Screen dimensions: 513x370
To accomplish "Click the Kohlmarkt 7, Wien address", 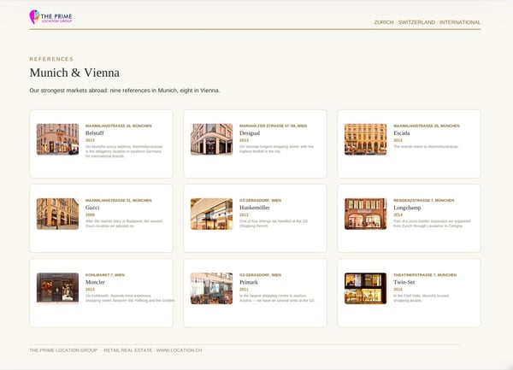I will [105, 275].
